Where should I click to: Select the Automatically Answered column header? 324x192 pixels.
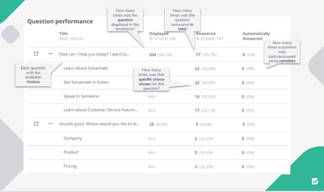click(256, 36)
